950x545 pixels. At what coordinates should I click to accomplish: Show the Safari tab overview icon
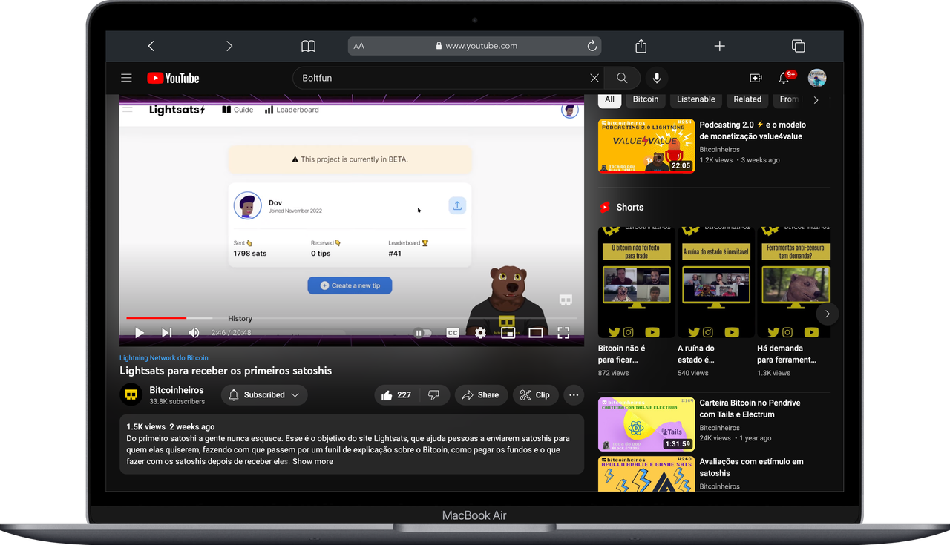coord(798,46)
